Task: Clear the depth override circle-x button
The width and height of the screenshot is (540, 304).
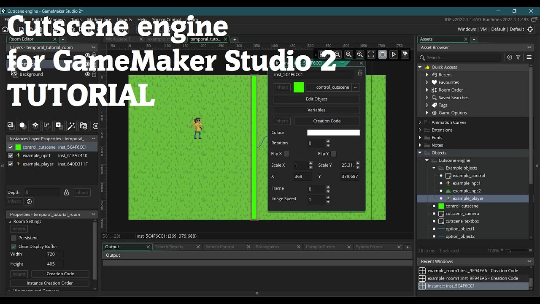Action: (29, 201)
